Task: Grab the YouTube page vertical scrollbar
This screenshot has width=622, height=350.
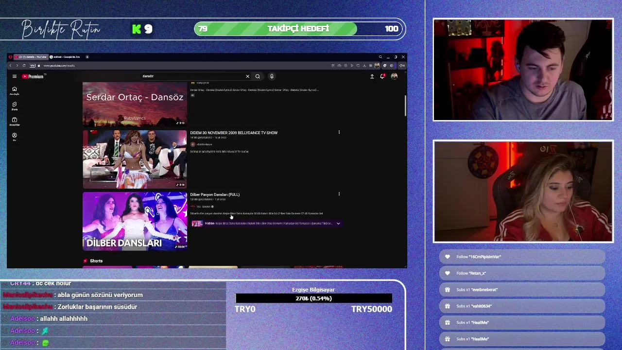Action: pos(405,105)
